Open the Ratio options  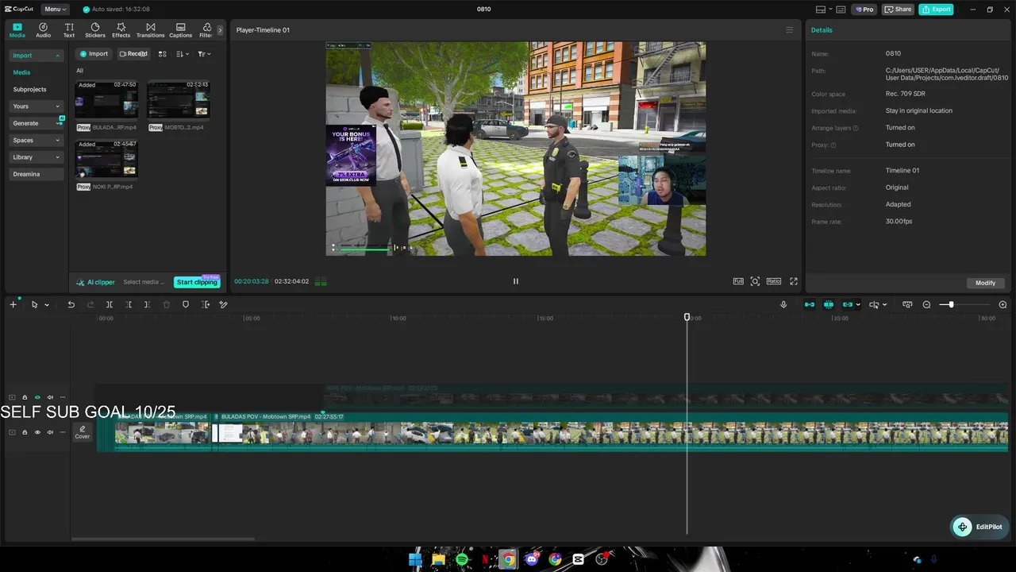[774, 281]
